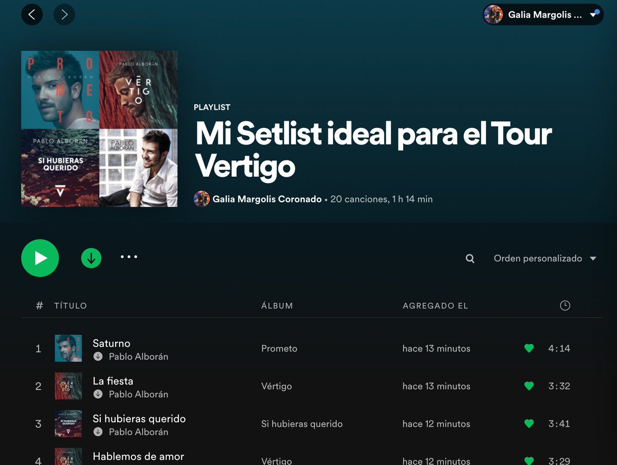Click downloaded icon under Si hubieras querido
The height and width of the screenshot is (465, 617).
point(98,432)
